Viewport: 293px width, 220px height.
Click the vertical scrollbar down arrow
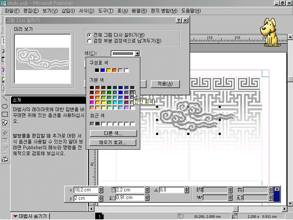point(290,203)
